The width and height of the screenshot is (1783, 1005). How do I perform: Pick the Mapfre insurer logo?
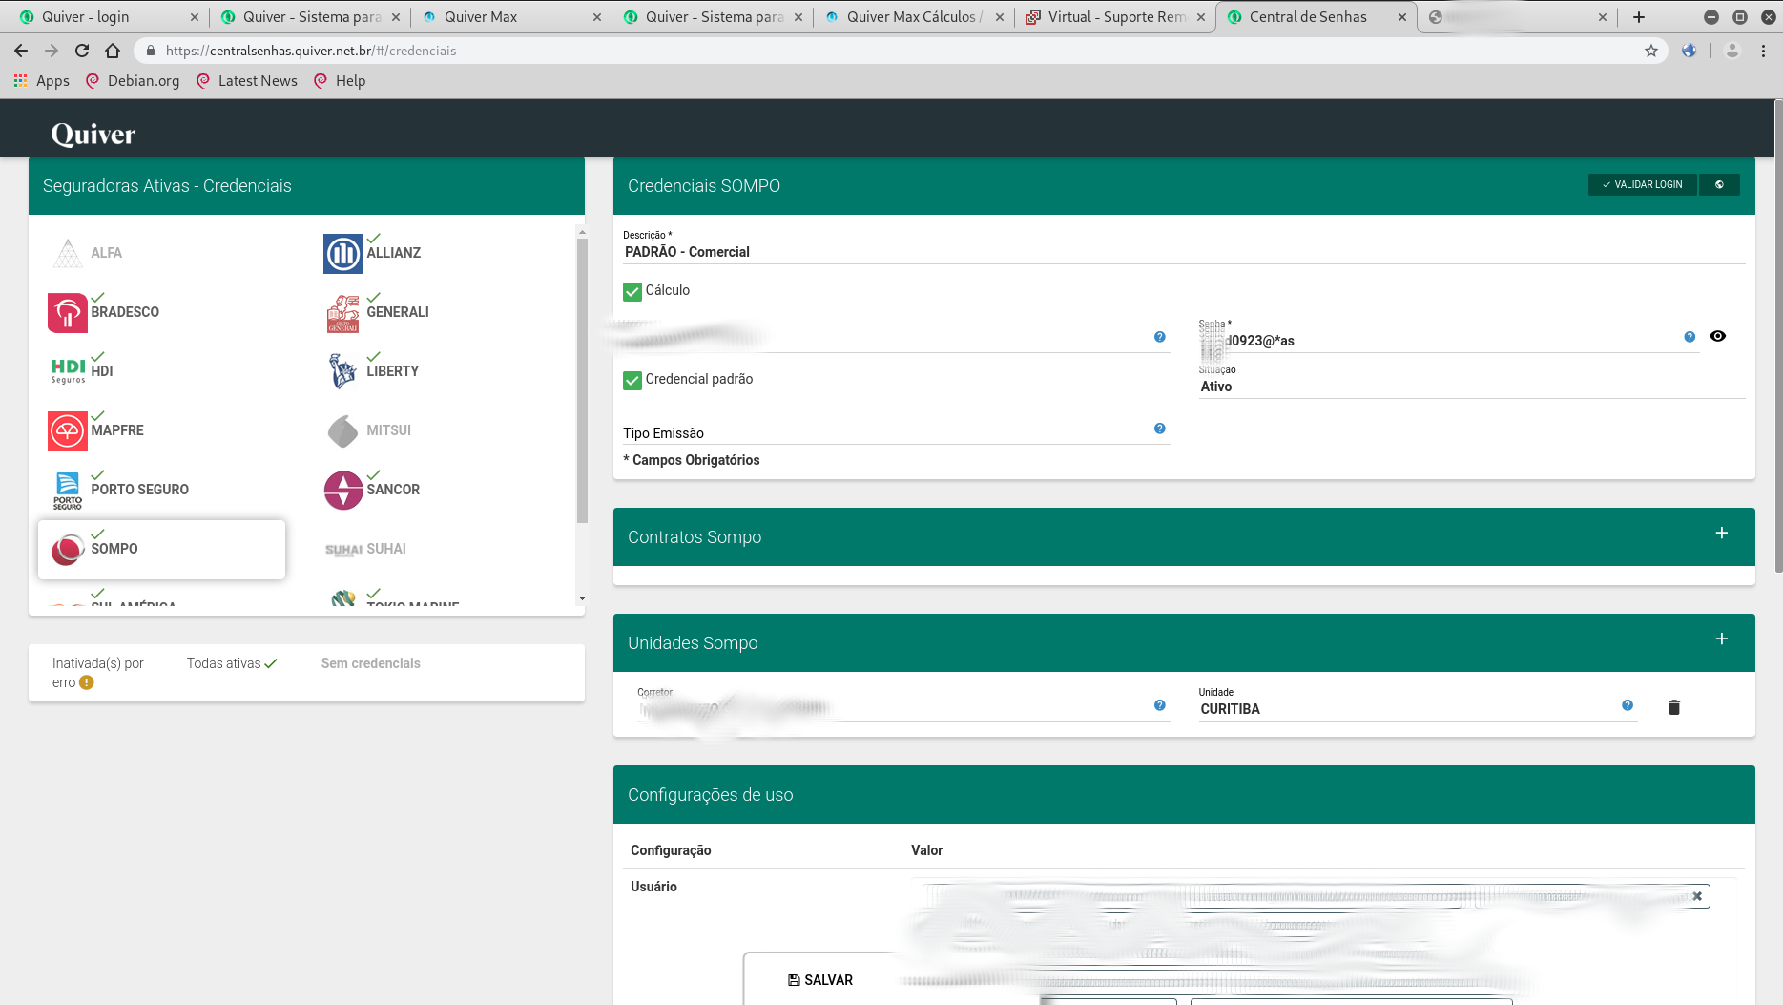tap(68, 431)
